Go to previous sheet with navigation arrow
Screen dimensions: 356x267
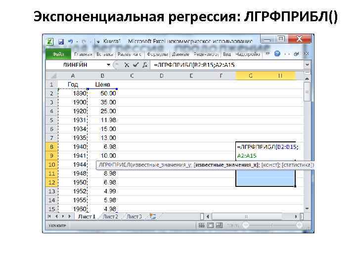pos(56,217)
